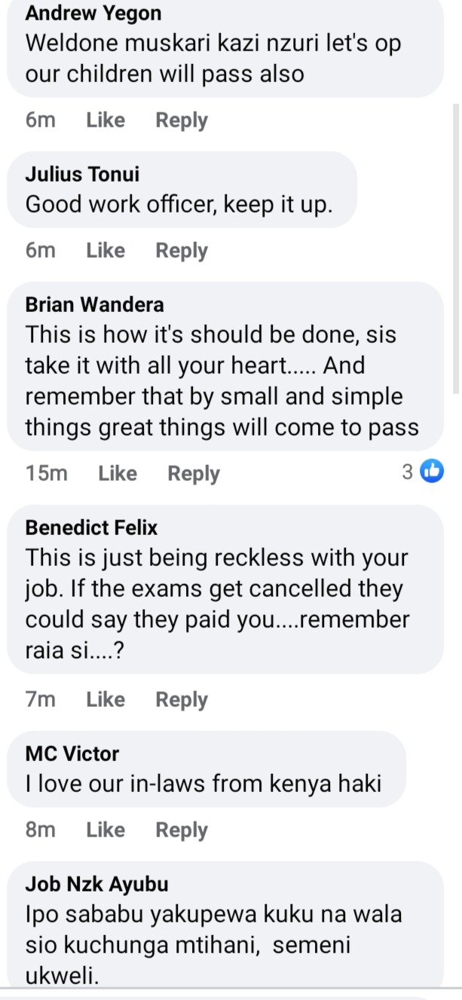Like Julius Tonui's comment
Image resolution: width=462 pixels, height=1000 pixels.
point(106,250)
